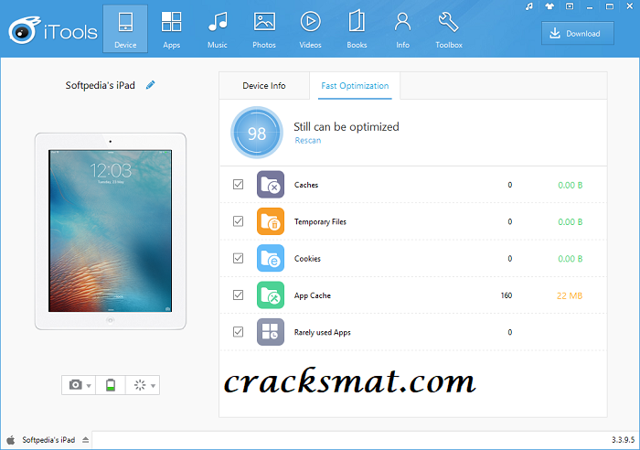Edit device name with pencil icon

point(150,85)
